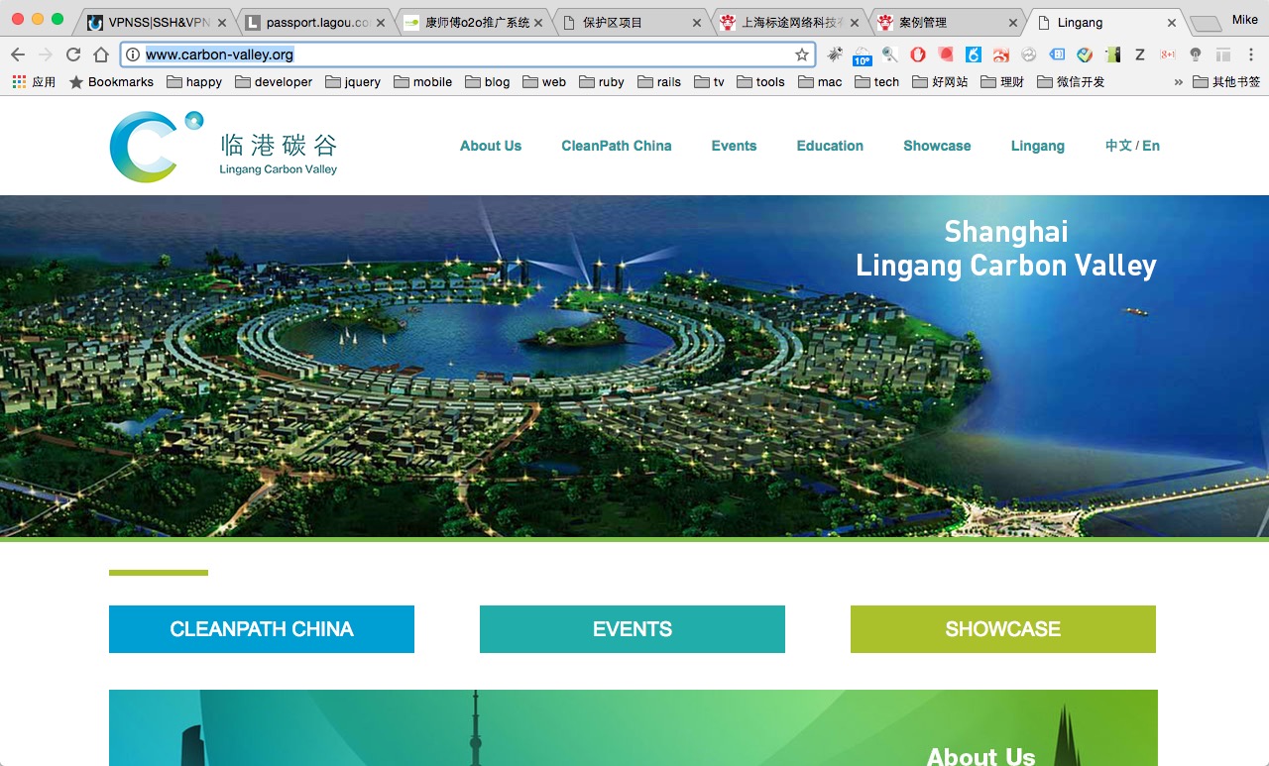This screenshot has width=1269, height=766.
Task: Click the green SHOWCASE button
Action: pyautogui.click(x=1002, y=629)
